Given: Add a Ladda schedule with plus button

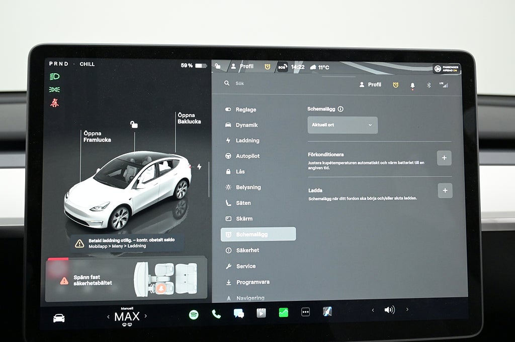Looking at the screenshot, I should pos(445,191).
